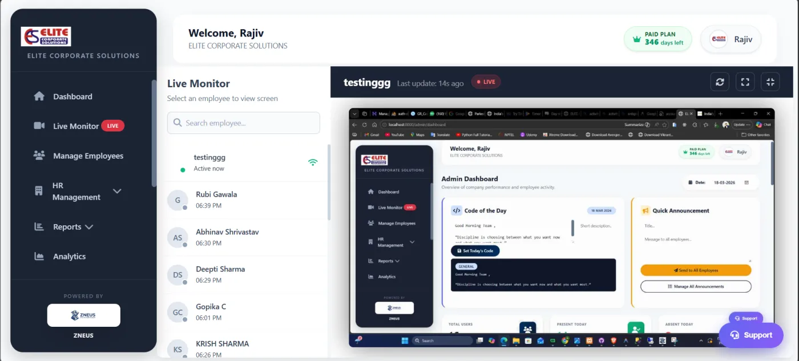Click the Paid Plan 346 days left badge

[657, 39]
